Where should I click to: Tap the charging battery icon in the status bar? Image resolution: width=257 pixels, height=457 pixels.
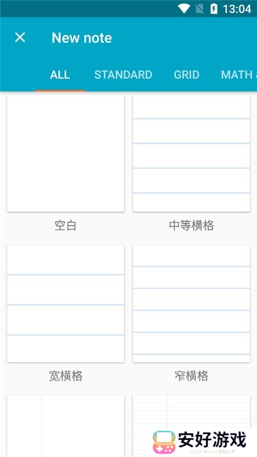click(x=214, y=9)
